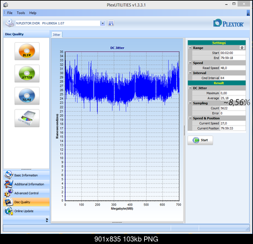Open Online Update section
This screenshot has height=244, width=253.
(26, 211)
